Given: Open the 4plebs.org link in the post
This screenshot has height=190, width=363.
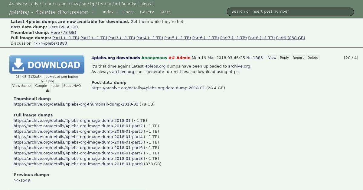Looking at the screenshot, I should (155, 66).
